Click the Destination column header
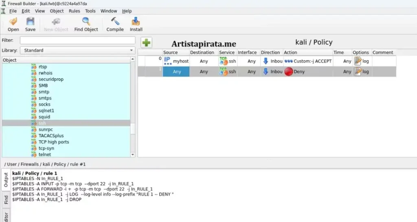Image resolution: width=417 pixels, height=222 pixels. coord(204,52)
